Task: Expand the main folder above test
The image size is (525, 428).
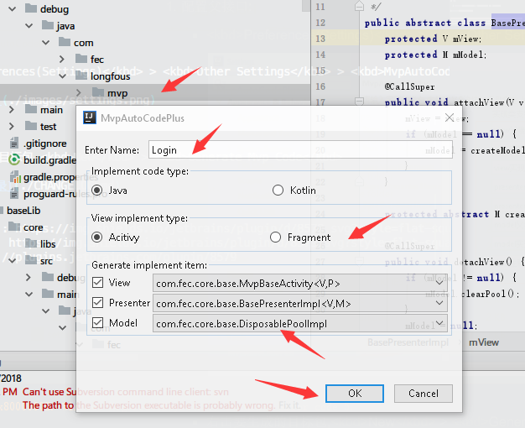Action: pyautogui.click(x=12, y=110)
